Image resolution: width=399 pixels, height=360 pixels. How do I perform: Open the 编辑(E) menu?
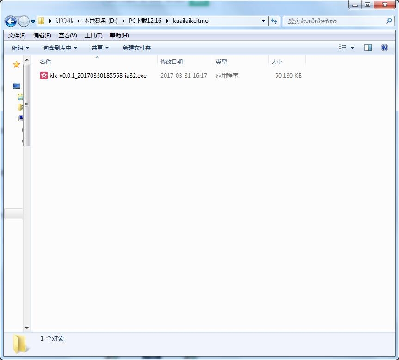[42, 36]
